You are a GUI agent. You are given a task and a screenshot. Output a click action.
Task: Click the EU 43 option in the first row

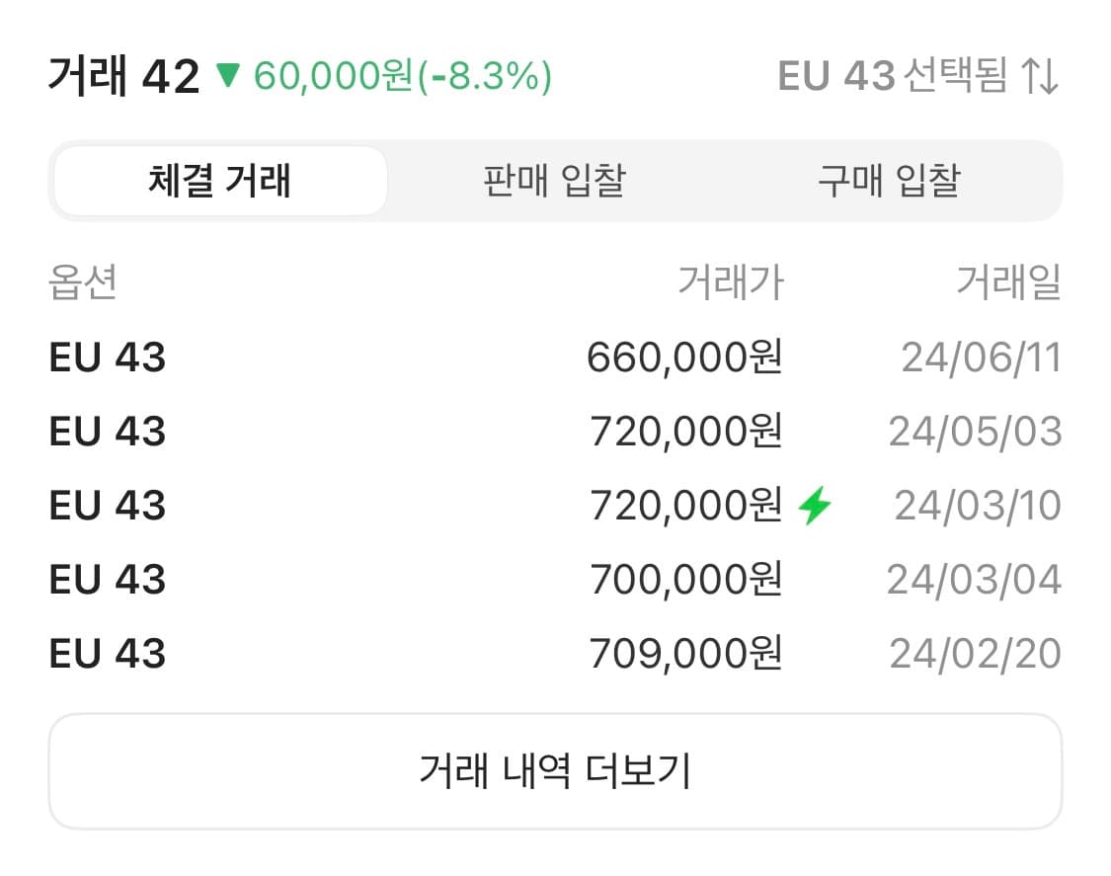(x=107, y=358)
